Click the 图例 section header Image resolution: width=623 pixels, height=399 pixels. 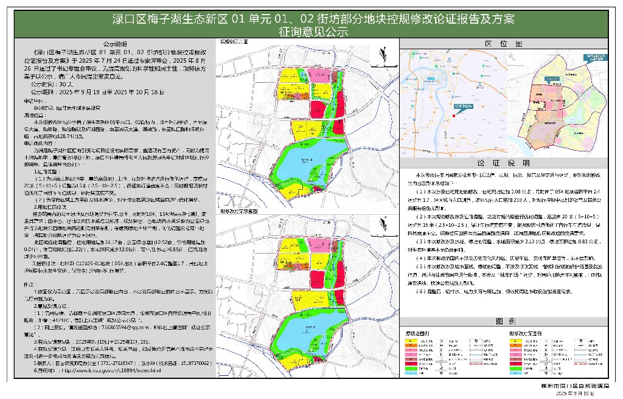coord(506,321)
